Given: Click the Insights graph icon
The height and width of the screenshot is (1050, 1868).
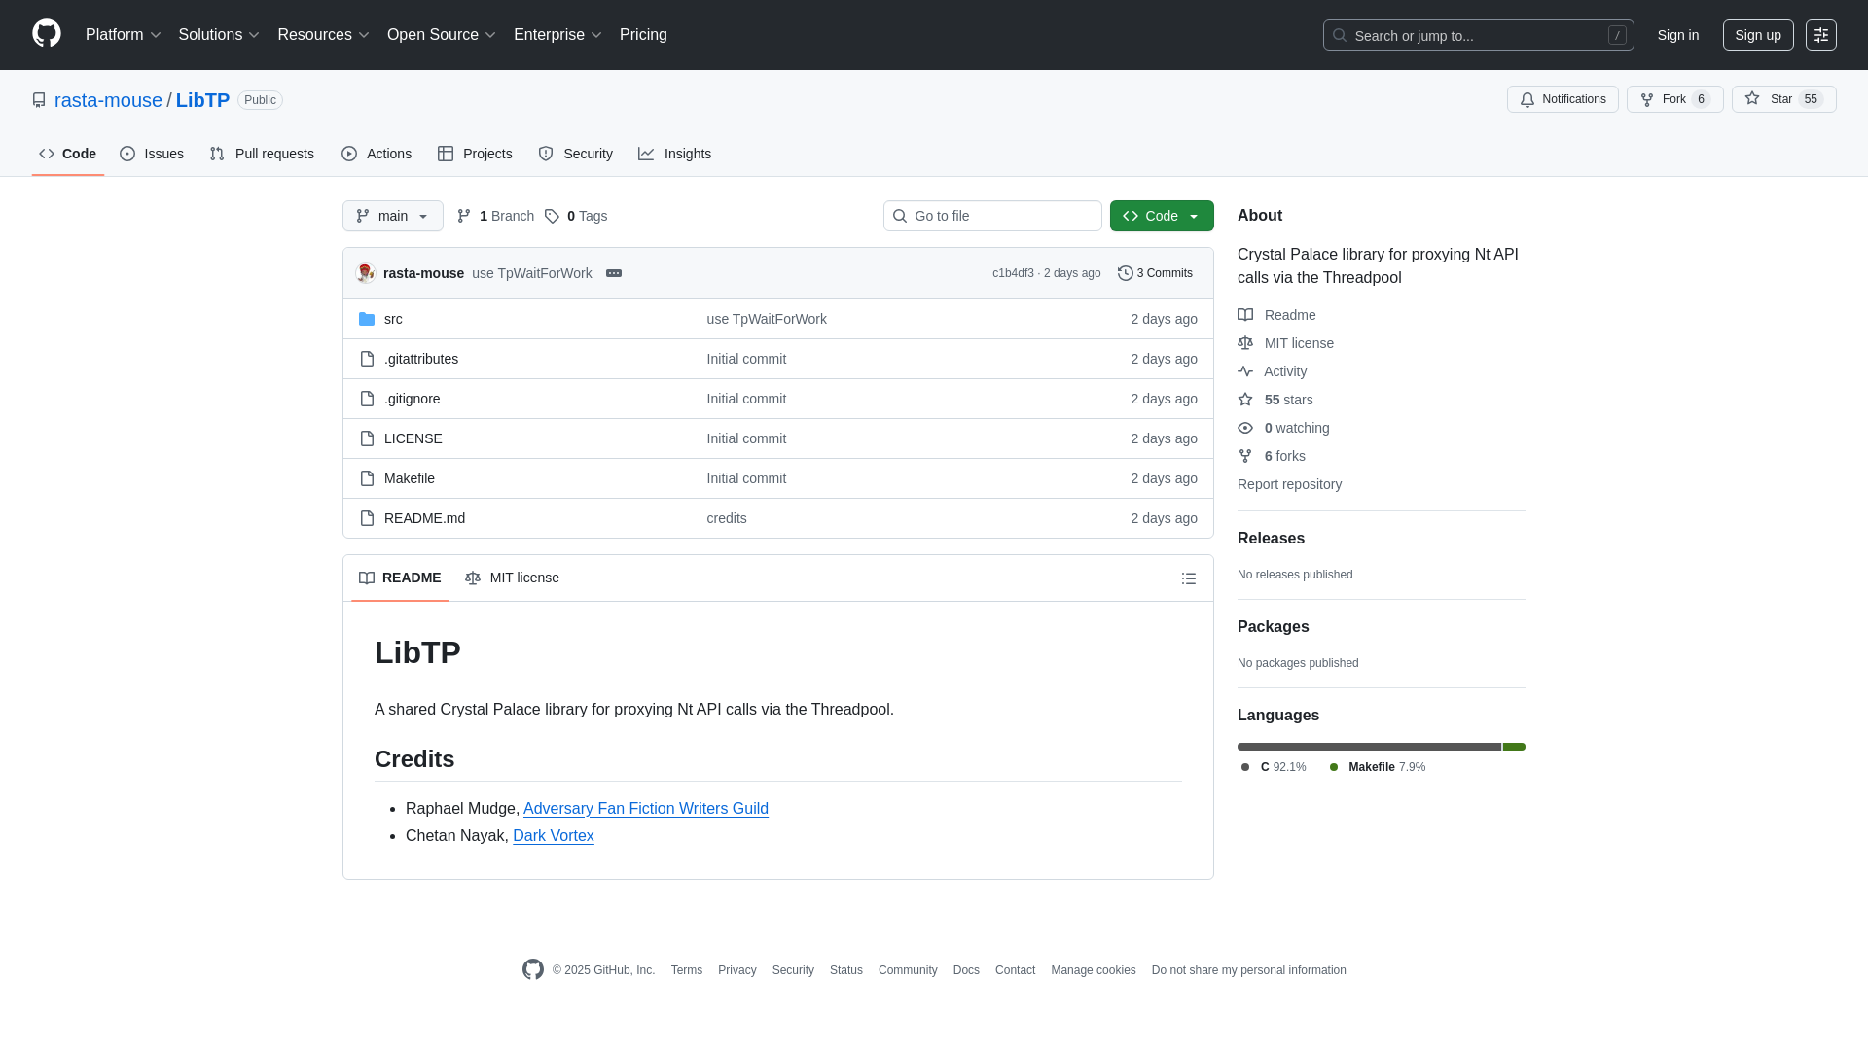Looking at the screenshot, I should [647, 154].
